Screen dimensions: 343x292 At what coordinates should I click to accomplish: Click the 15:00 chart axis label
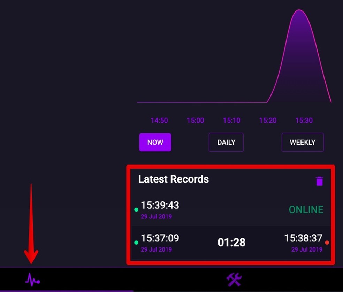195,121
